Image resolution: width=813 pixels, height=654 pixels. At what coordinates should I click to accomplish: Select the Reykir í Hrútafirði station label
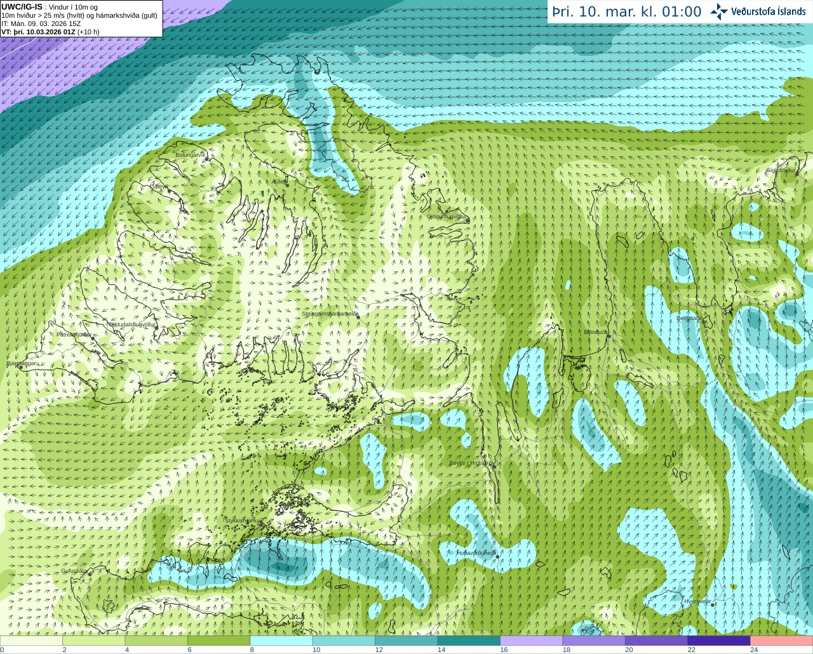click(471, 463)
